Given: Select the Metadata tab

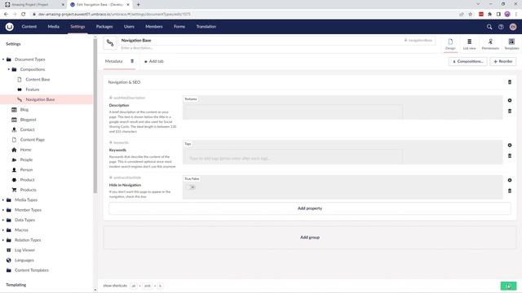Looking at the screenshot, I should pyautogui.click(x=113, y=62).
